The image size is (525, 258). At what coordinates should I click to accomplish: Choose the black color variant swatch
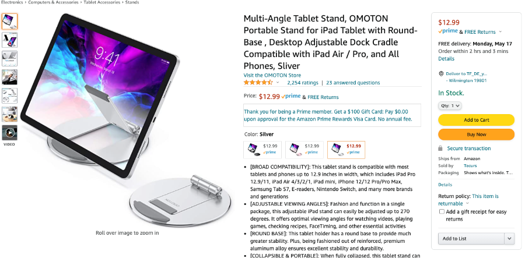point(262,150)
